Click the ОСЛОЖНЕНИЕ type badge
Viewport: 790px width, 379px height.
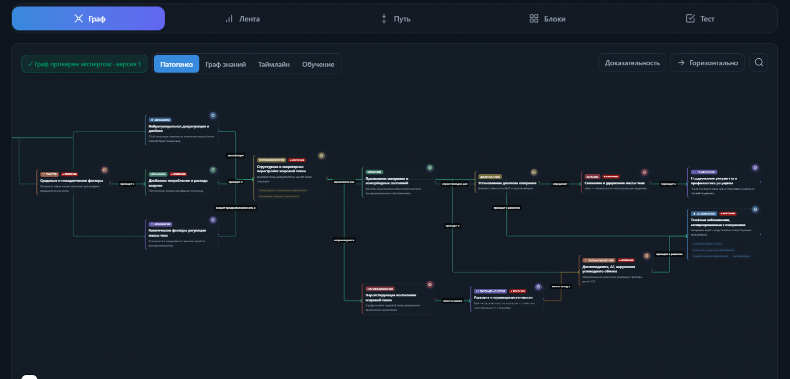click(703, 213)
